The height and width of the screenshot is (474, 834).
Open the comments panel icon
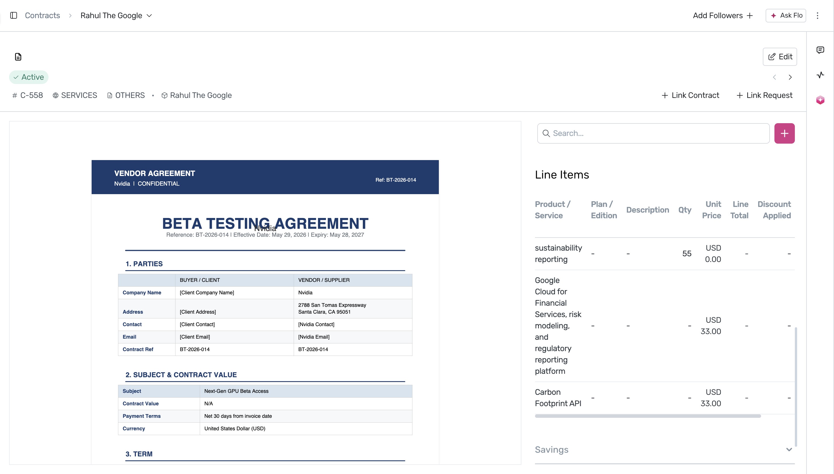820,50
